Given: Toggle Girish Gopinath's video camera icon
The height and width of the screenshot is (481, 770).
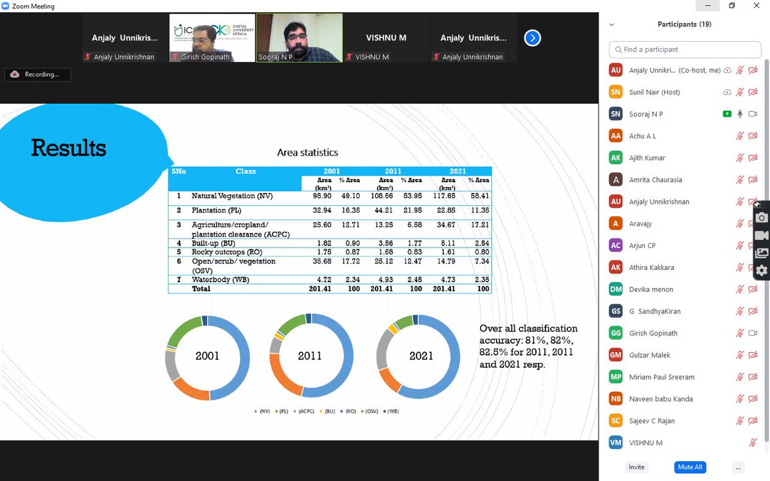Looking at the screenshot, I should coord(753,333).
